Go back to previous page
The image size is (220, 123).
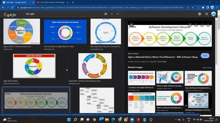3,8
